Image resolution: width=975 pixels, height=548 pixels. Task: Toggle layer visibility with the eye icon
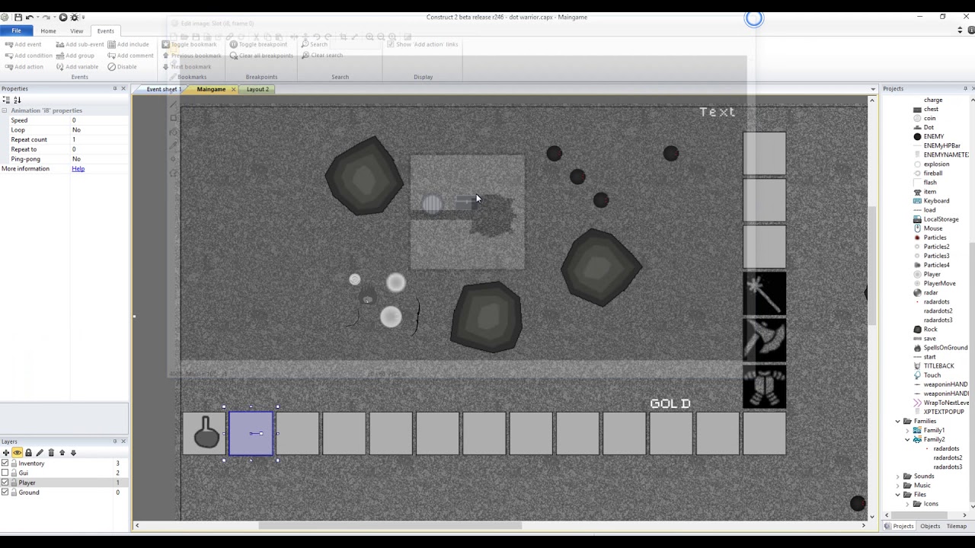pos(17,453)
